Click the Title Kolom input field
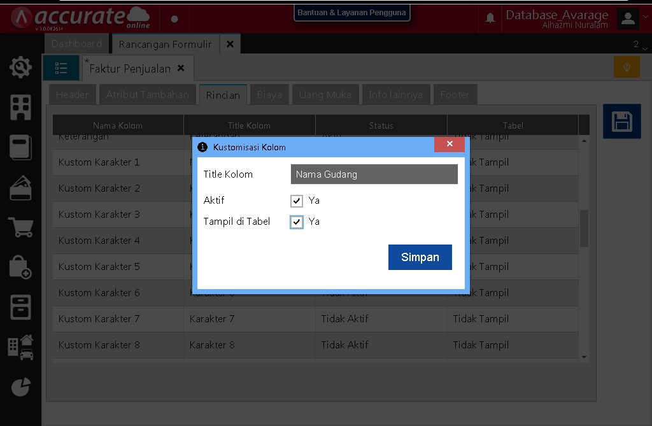The height and width of the screenshot is (426, 652). coord(374,174)
